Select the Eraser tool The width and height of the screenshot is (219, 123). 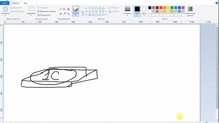[x=60, y=14]
